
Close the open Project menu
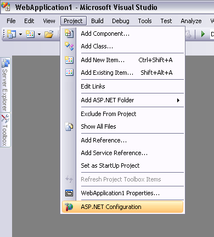click(x=74, y=21)
